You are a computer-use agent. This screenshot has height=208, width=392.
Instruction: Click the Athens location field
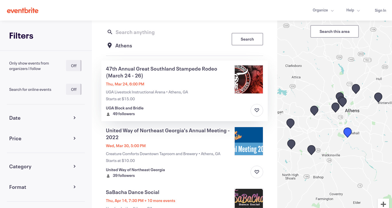(171, 46)
